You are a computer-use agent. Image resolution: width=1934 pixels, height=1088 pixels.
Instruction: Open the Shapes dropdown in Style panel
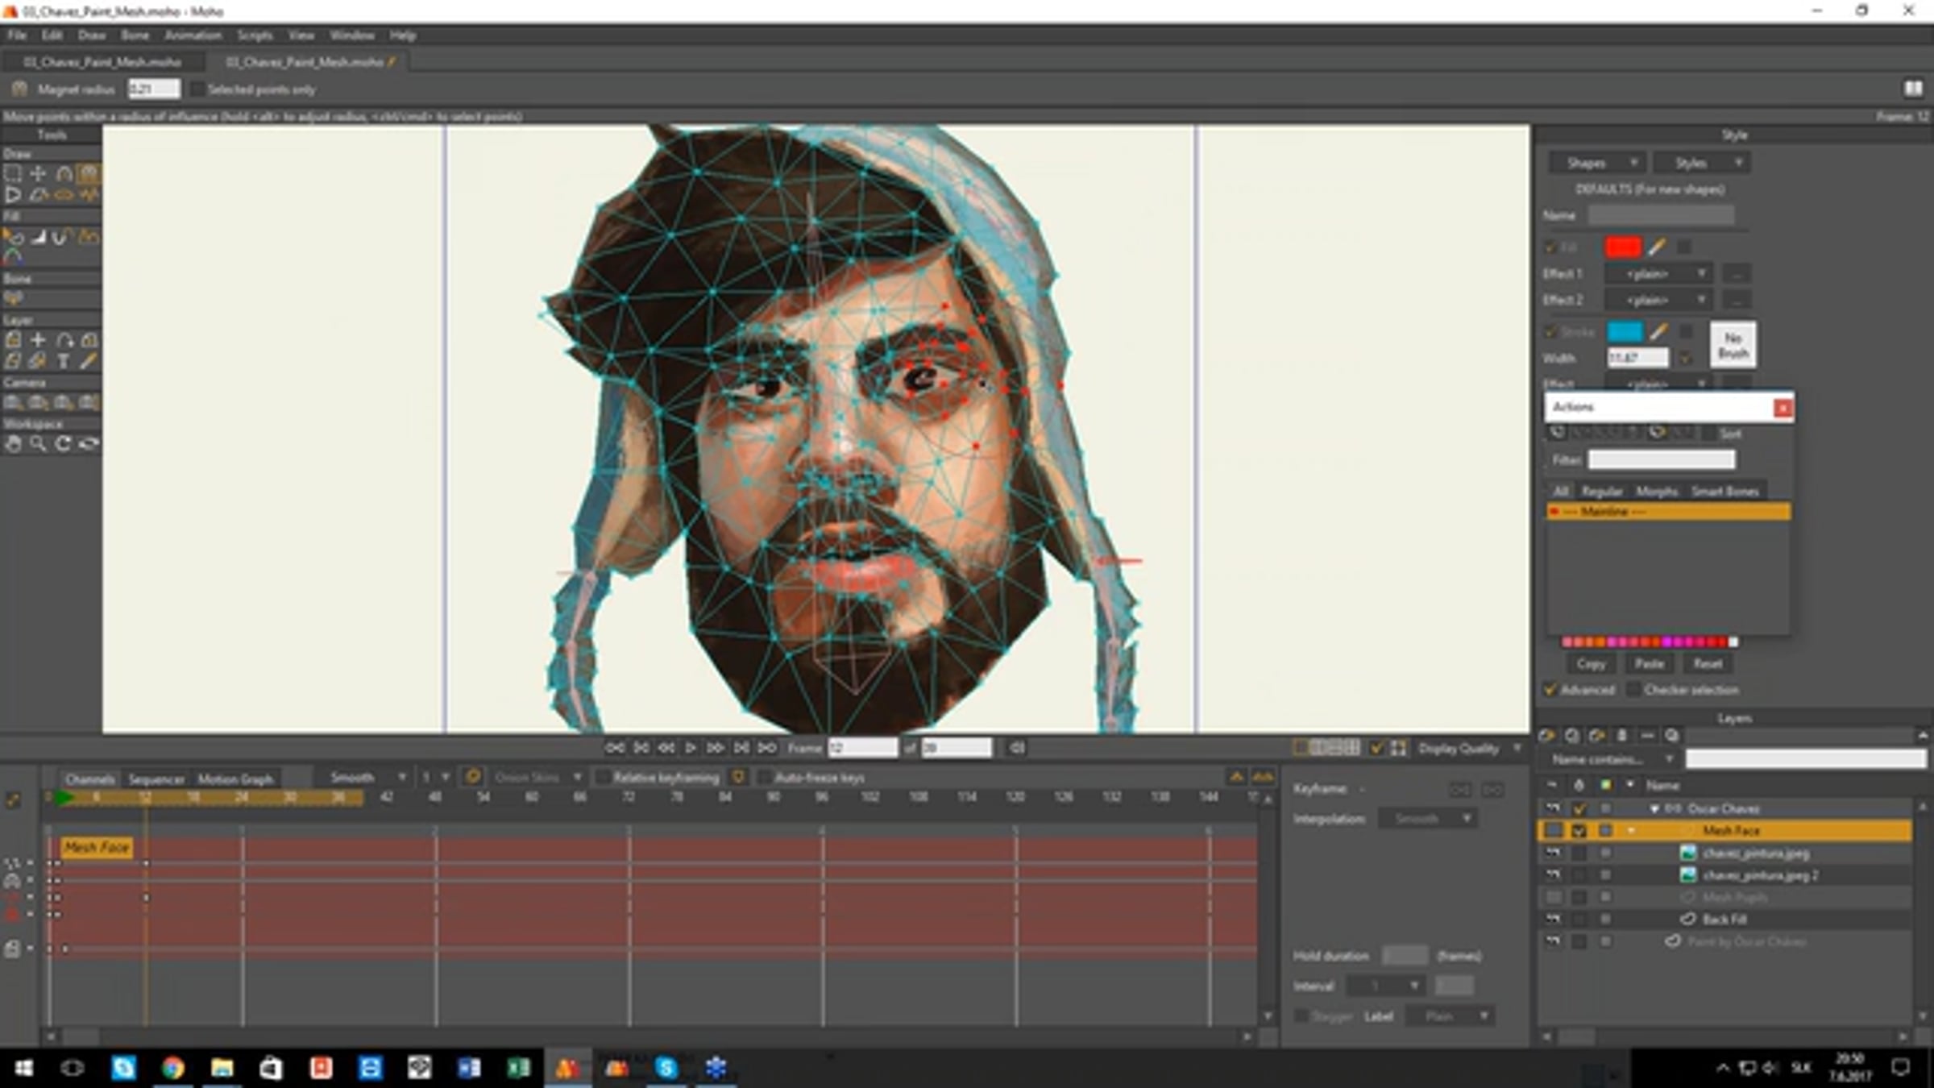pyautogui.click(x=1599, y=163)
